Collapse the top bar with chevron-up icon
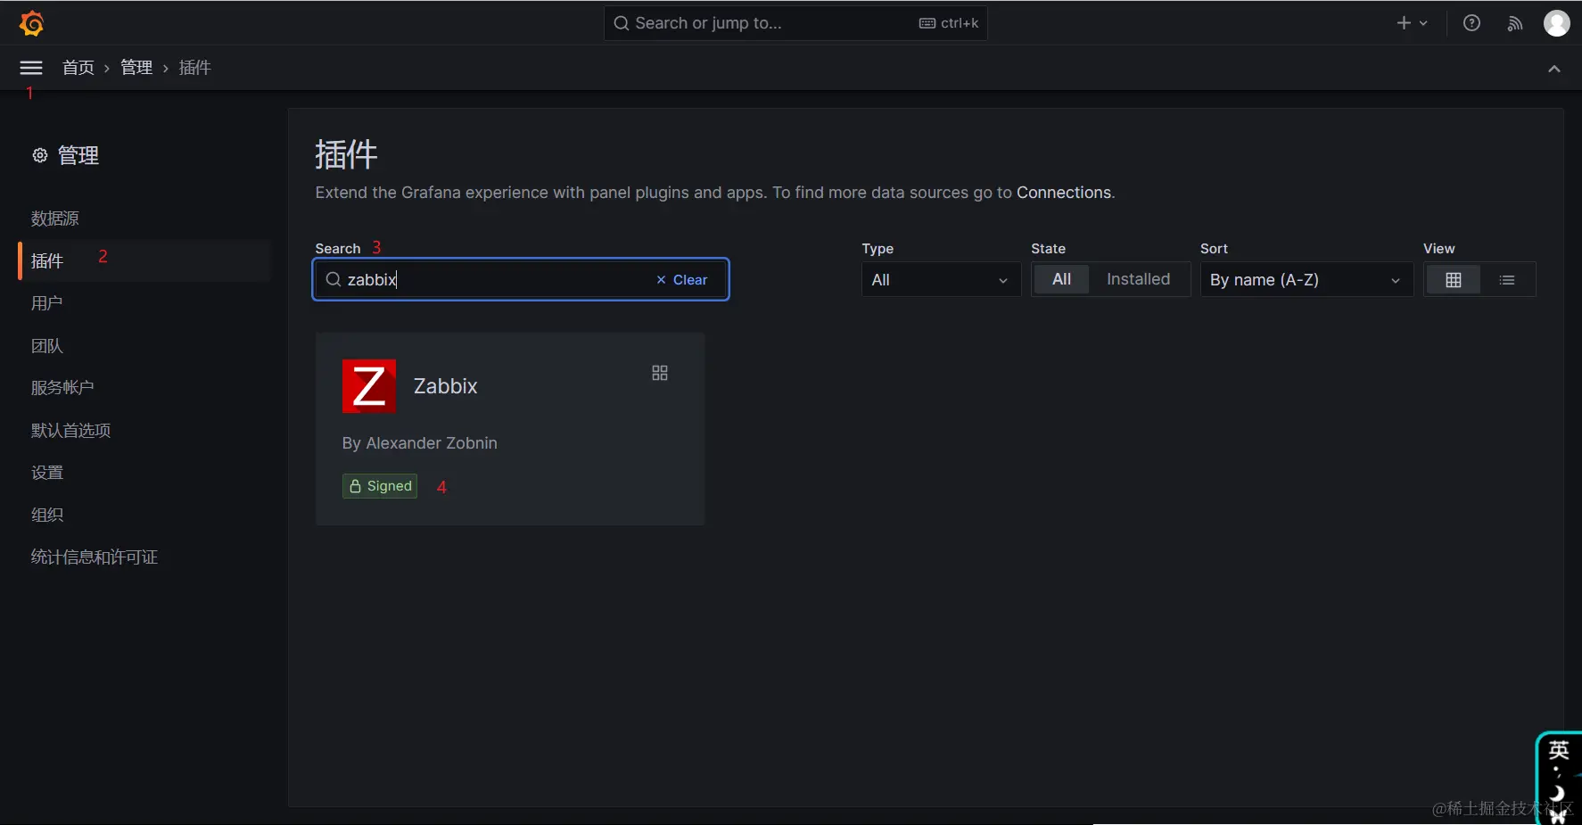The width and height of the screenshot is (1582, 825). (1554, 69)
